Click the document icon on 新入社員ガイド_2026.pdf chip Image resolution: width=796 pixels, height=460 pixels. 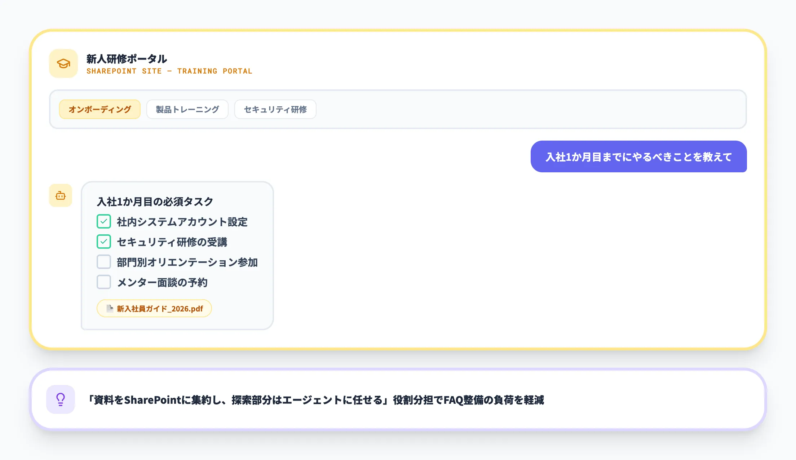click(109, 308)
